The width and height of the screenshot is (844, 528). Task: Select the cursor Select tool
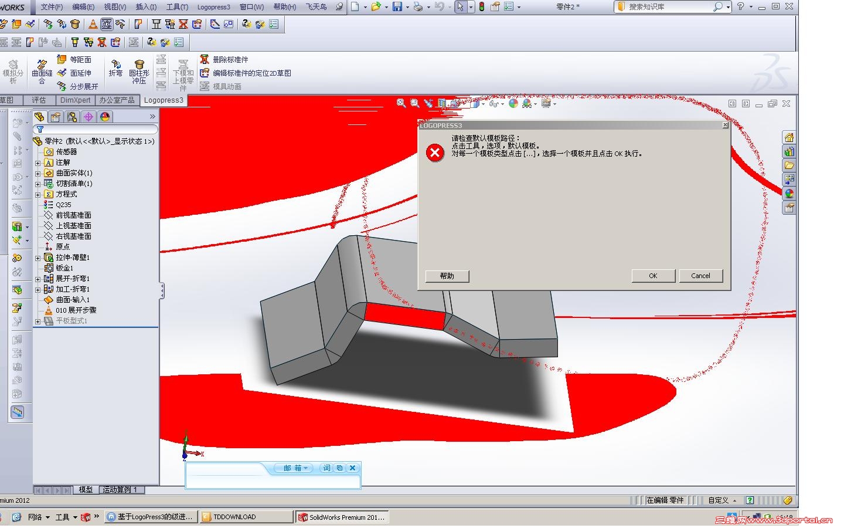461,6
